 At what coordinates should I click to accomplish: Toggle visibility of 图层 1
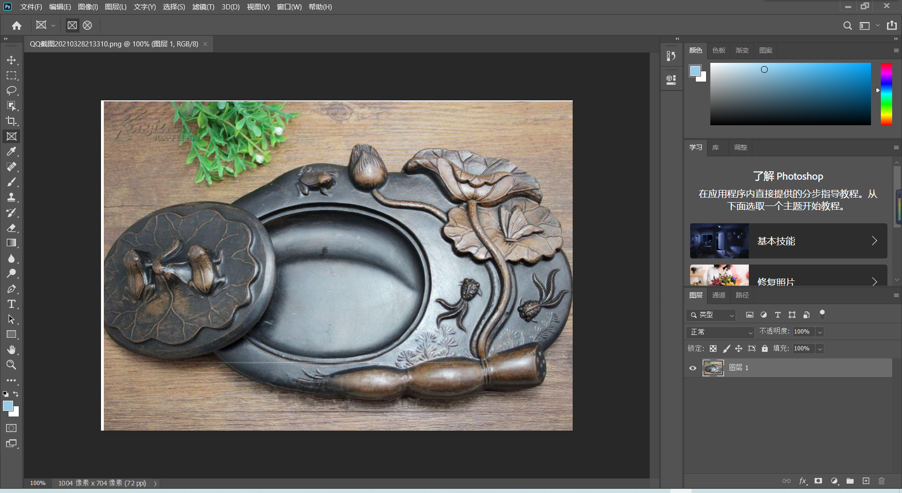[692, 368]
